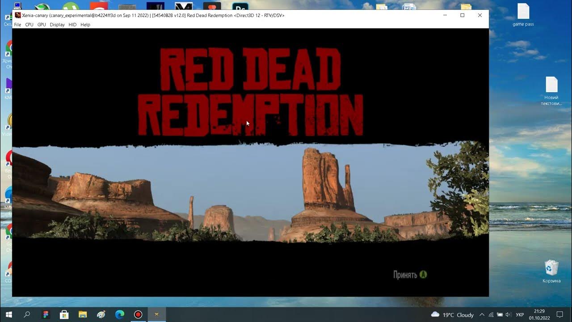Click the Принять accept prompt text
Image resolution: width=572 pixels, height=322 pixels.
[x=405, y=275]
